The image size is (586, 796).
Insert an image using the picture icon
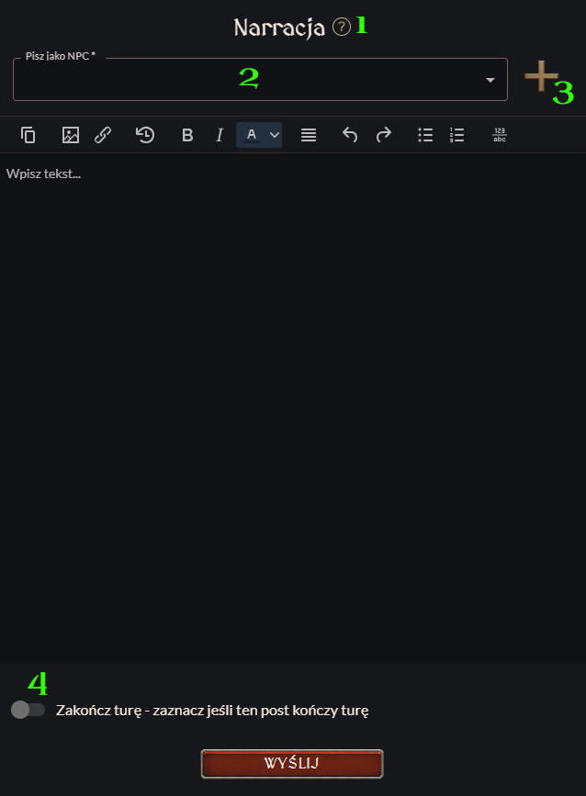click(x=70, y=135)
